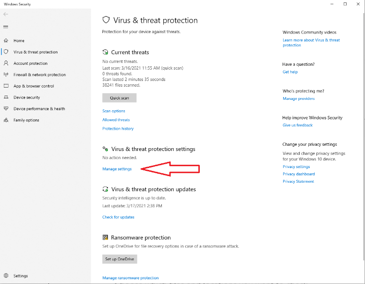Viewport: 365px width, 284px height.
Task: Open Privacy Statement link
Action: pos(298,182)
